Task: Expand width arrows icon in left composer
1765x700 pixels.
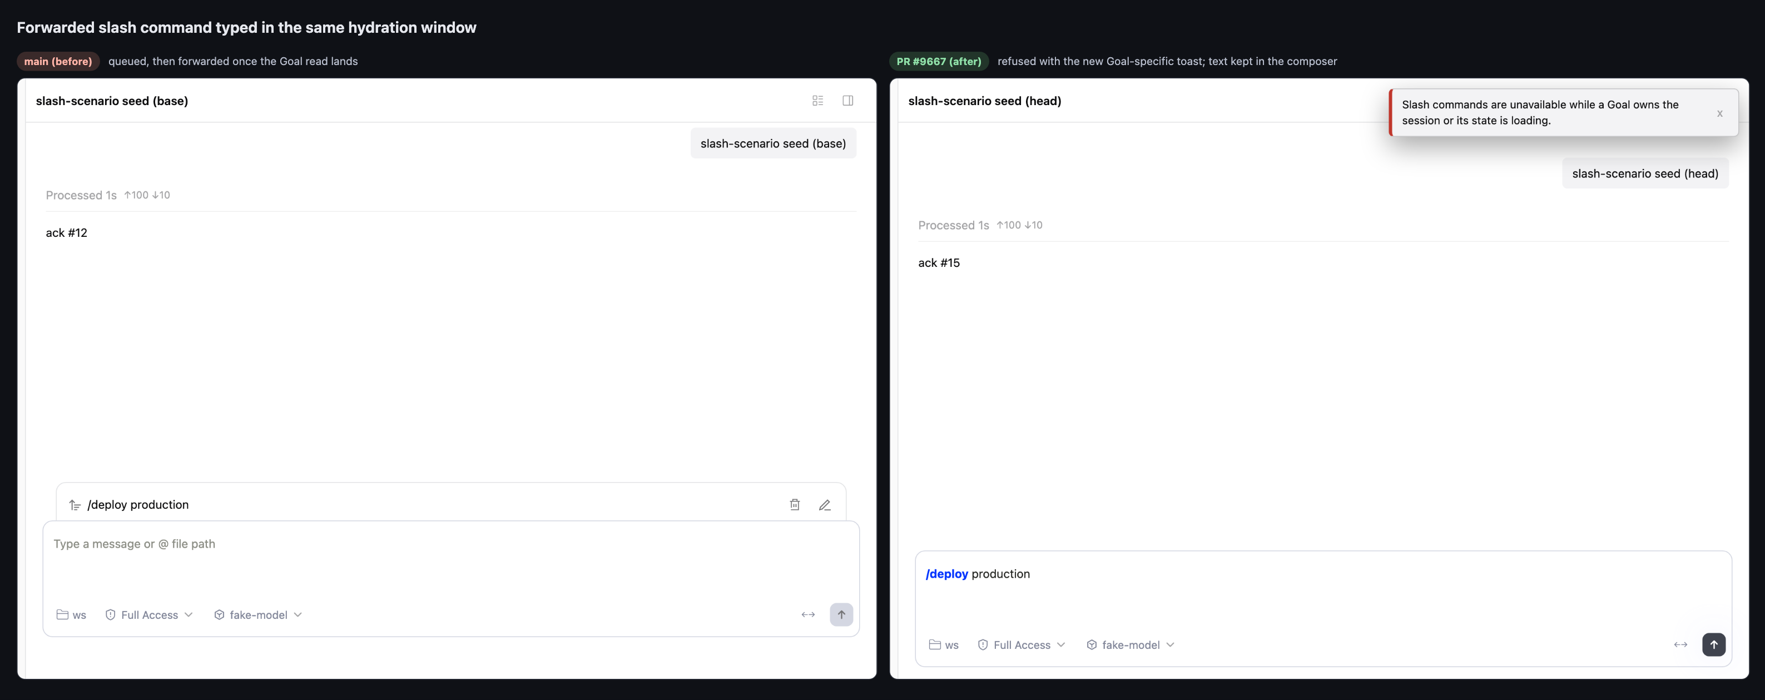Action: coord(808,614)
